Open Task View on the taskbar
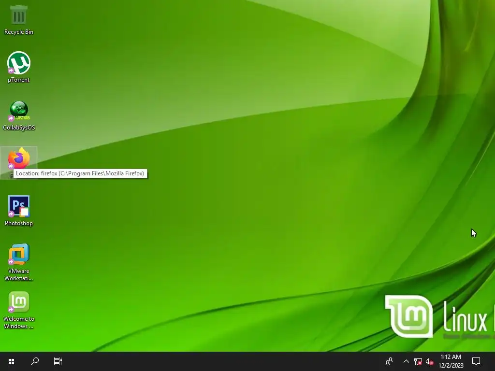Viewport: 495px width, 371px height. pyautogui.click(x=58, y=361)
